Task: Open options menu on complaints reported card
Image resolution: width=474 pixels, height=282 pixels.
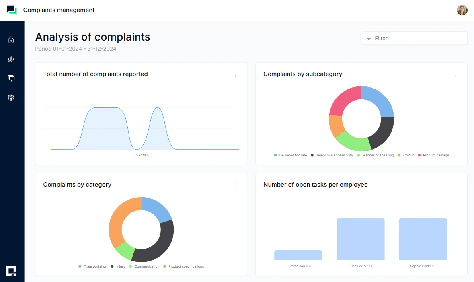Action: click(x=235, y=74)
